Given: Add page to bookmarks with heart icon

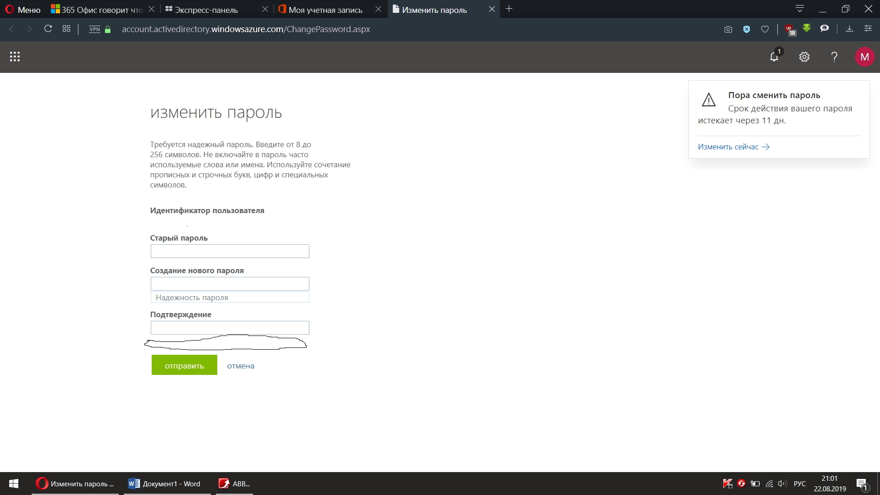Looking at the screenshot, I should click(x=765, y=29).
